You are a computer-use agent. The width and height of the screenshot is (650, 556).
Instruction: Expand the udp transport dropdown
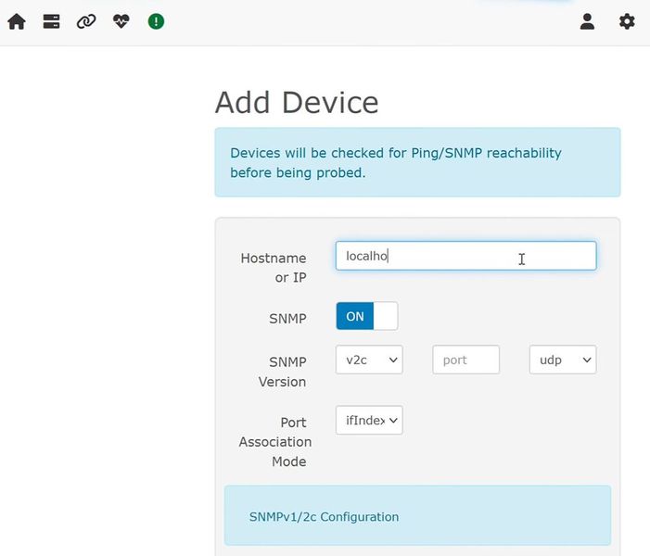pos(562,360)
